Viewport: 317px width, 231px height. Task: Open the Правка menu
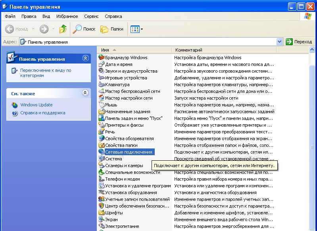coord(29,16)
